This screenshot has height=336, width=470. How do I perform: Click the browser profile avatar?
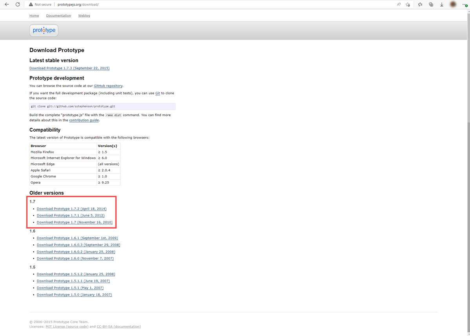pyautogui.click(x=453, y=4)
